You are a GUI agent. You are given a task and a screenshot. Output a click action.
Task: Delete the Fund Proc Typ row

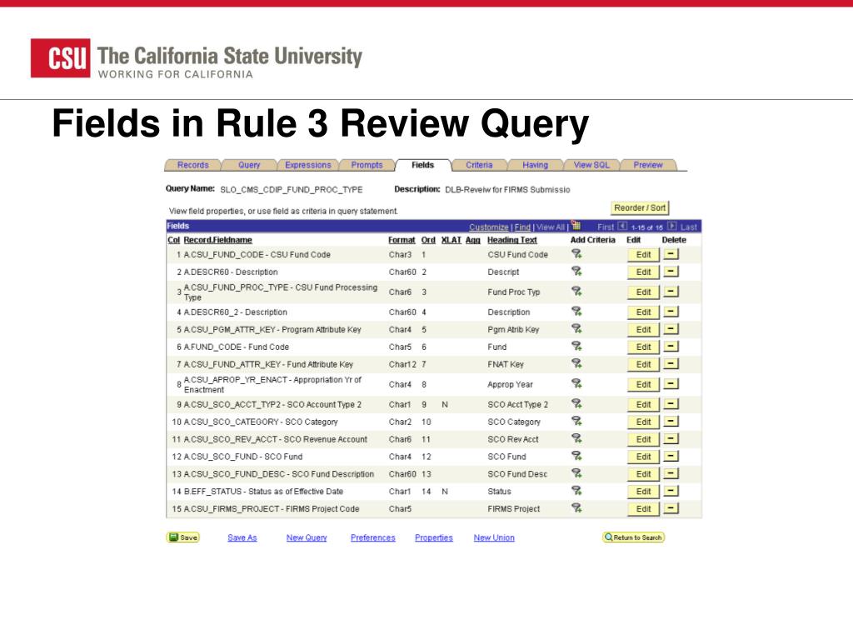click(x=671, y=292)
